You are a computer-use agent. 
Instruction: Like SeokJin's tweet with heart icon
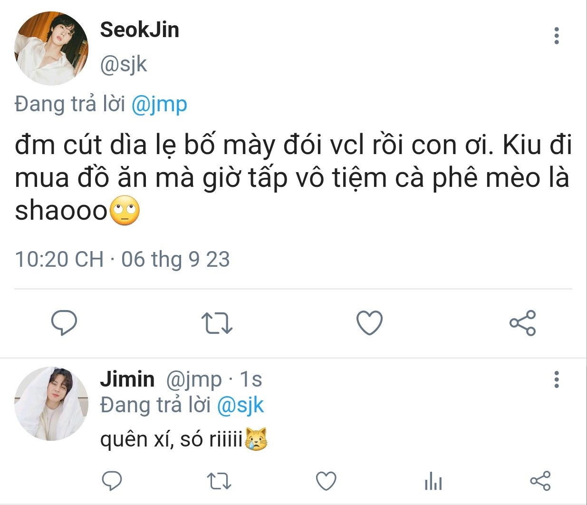[x=369, y=323]
